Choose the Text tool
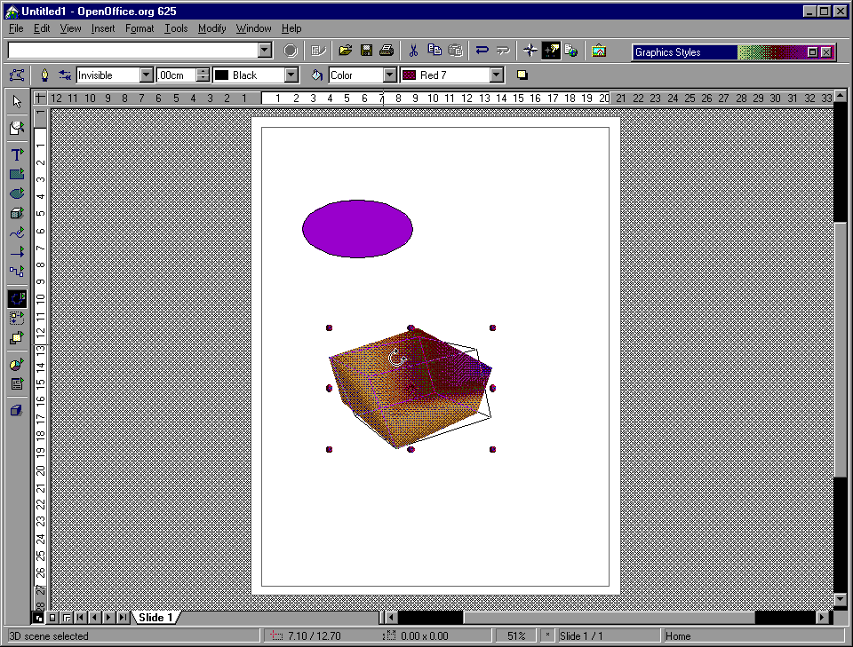Viewport: 853px width, 647px height. pyautogui.click(x=16, y=155)
